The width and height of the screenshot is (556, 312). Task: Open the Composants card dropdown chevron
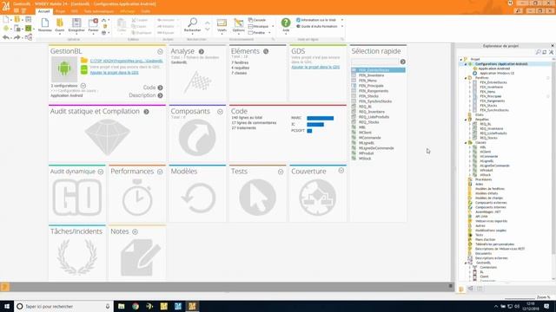[x=220, y=112]
